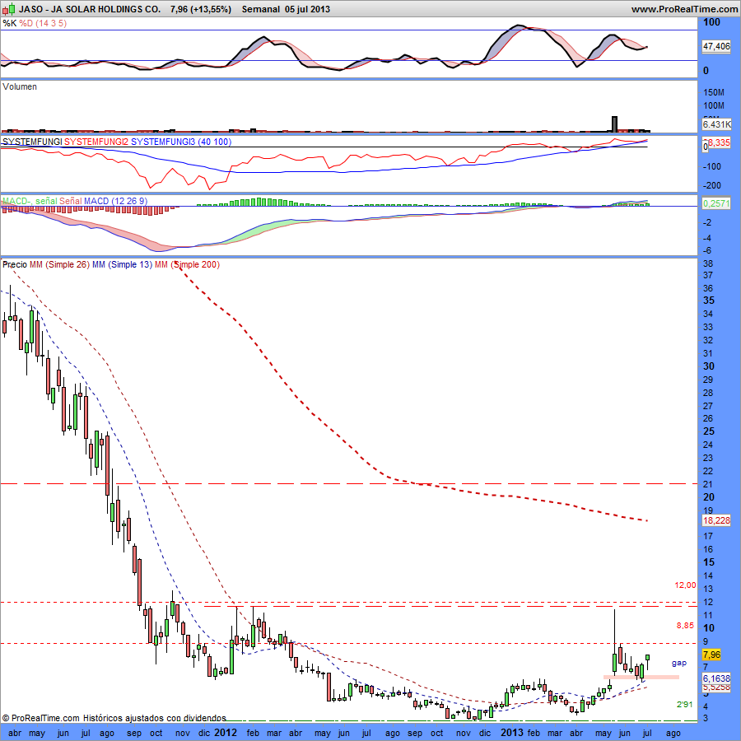Select the green MACD- label

coord(17,201)
